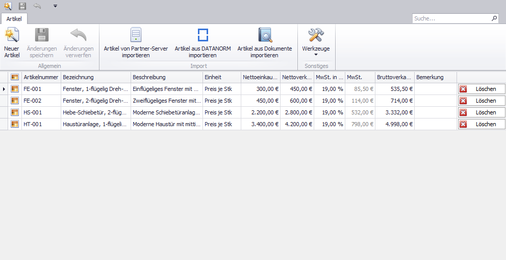Click Artikel aus DATANORM importieren
The image size is (506, 260).
pyautogui.click(x=203, y=43)
